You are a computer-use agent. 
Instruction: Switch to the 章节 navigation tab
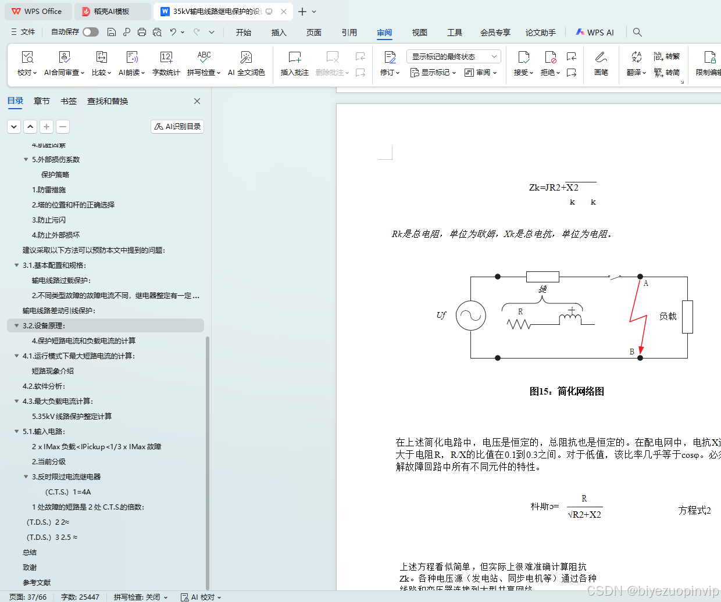(42, 101)
